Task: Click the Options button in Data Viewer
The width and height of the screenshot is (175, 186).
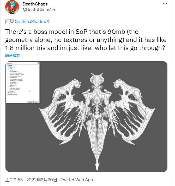Action: [37, 102]
